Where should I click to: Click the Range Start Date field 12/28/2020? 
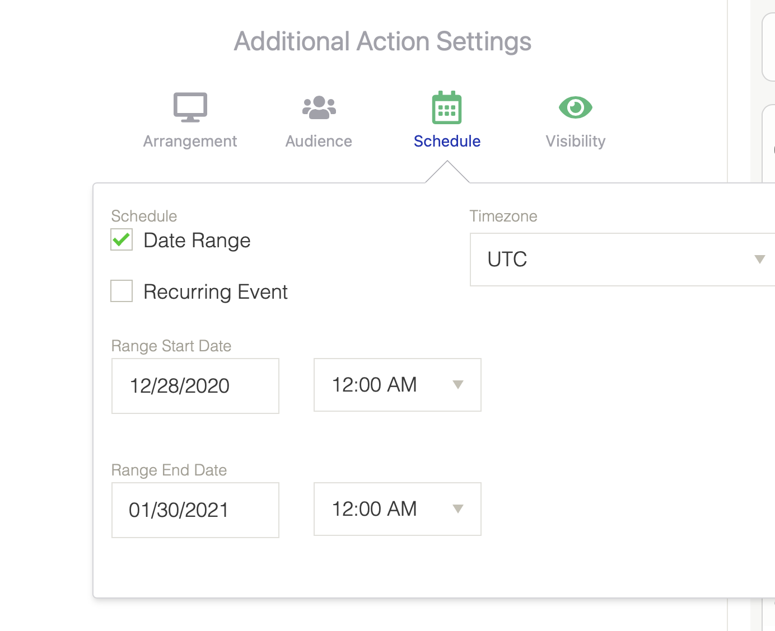pos(195,386)
